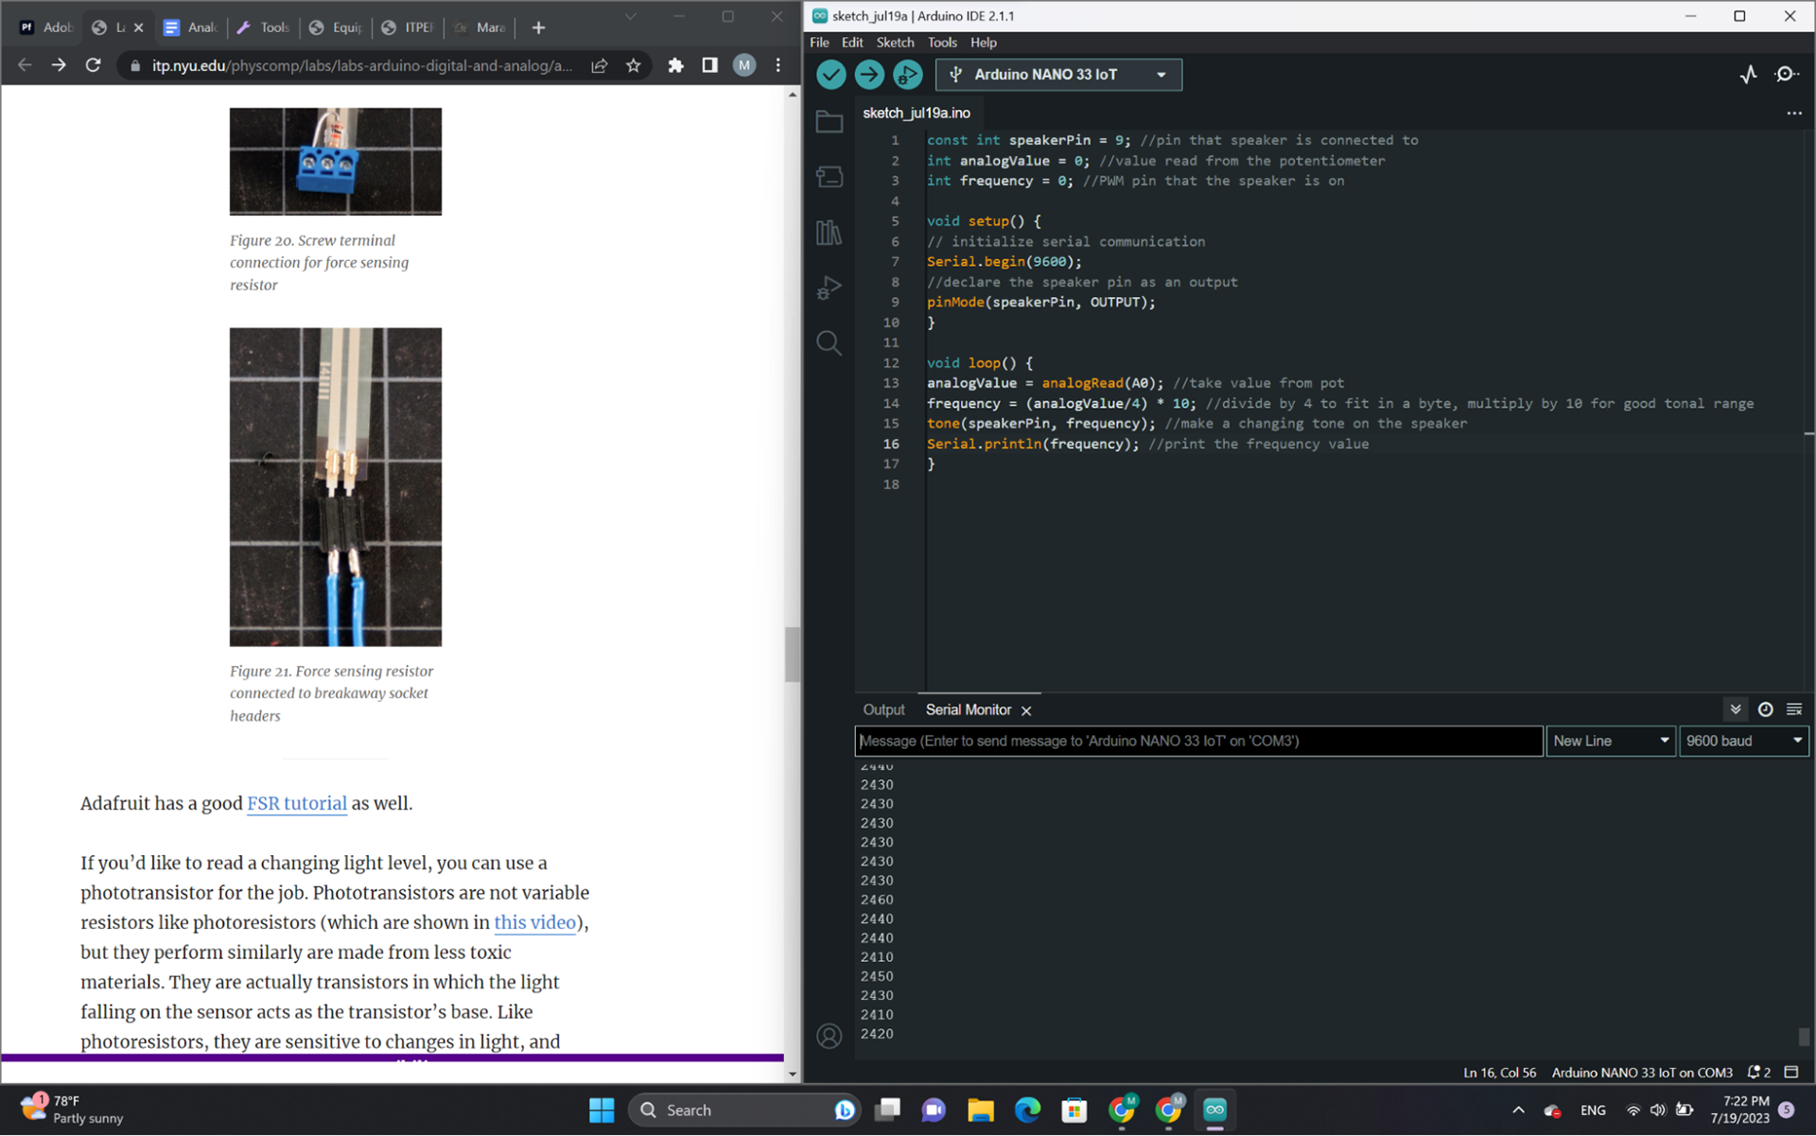Open the weather widget showing 78°F
Image resolution: width=1816 pixels, height=1136 pixels.
click(x=74, y=1110)
